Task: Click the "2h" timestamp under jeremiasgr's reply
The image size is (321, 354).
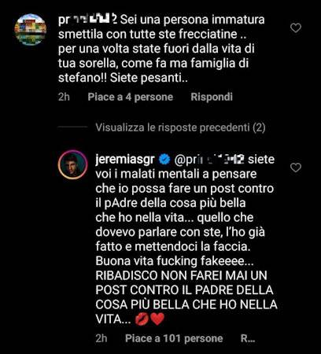Action: coord(101,338)
